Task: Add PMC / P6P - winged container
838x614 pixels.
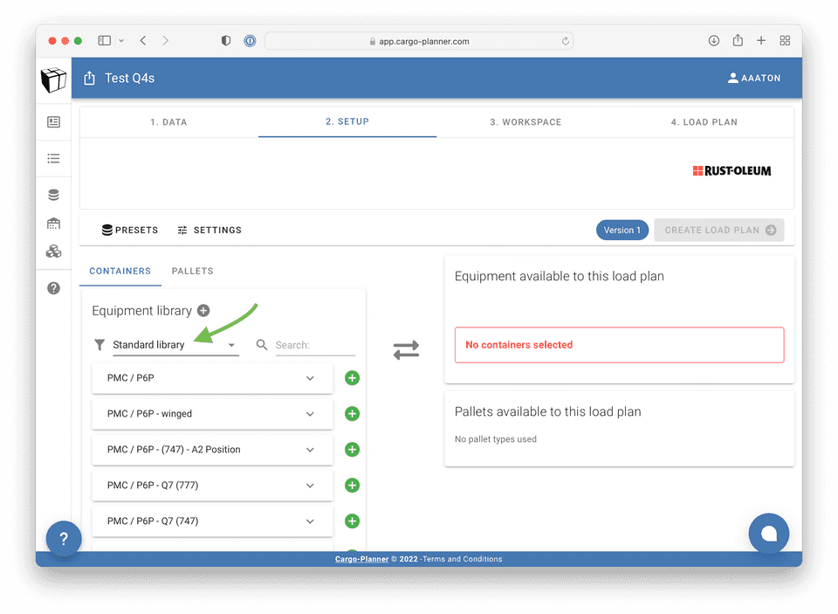Action: [x=352, y=414]
